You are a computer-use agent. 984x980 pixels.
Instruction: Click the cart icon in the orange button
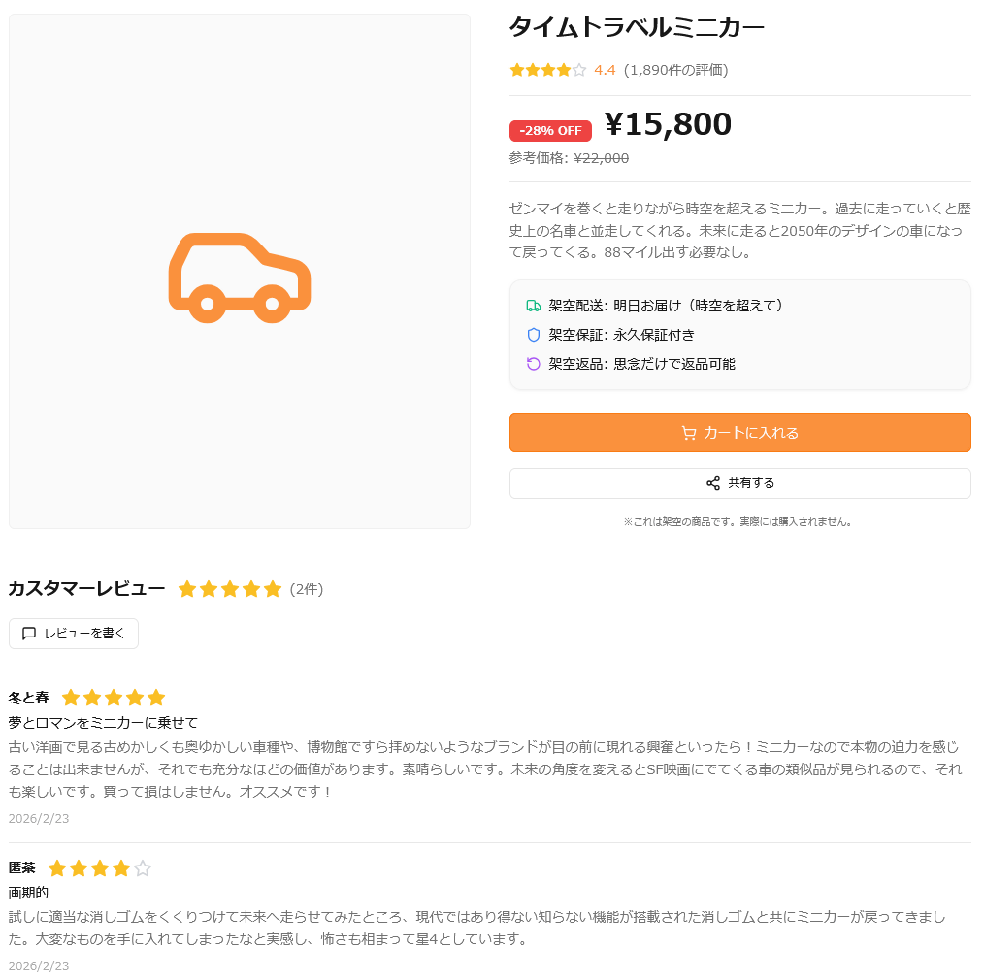(x=688, y=433)
